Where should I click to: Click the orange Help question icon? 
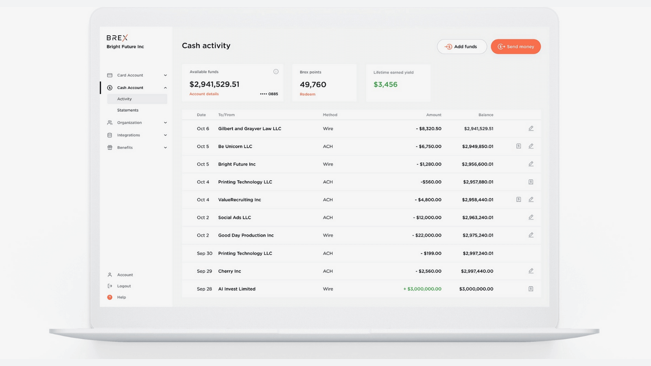click(110, 297)
